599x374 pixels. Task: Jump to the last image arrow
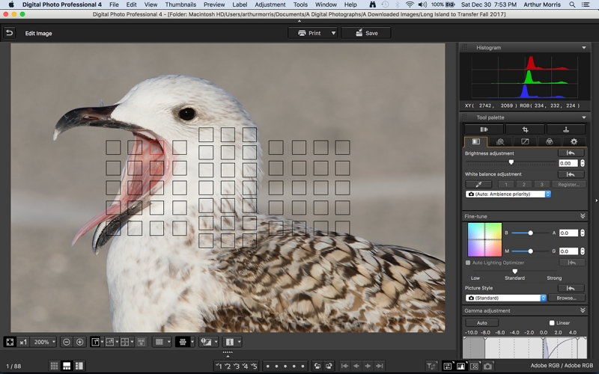point(380,366)
